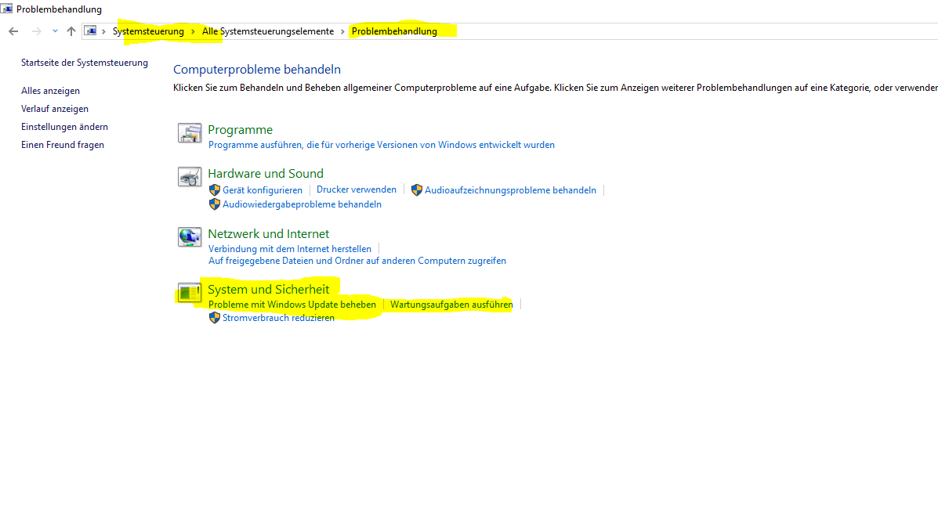Click the Netzwerk und Internet globe icon
The width and height of the screenshot is (938, 523).
(x=190, y=236)
